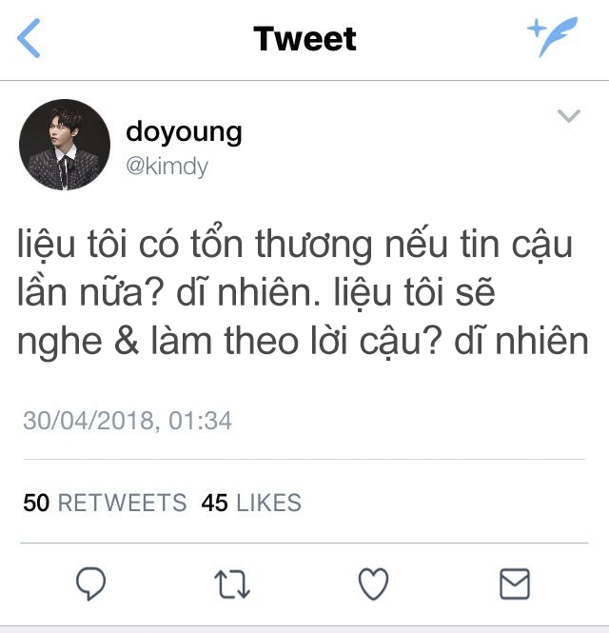609x633 pixels.
Task: Tap the reply speech bubble icon
Action: click(x=91, y=584)
